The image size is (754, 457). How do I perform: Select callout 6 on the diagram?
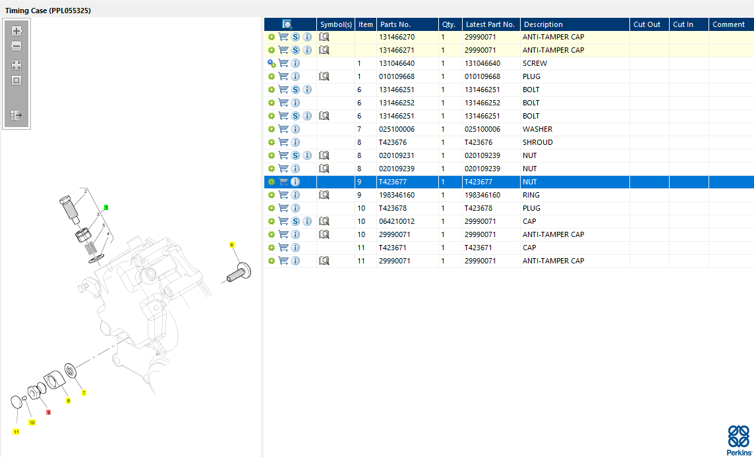pyautogui.click(x=232, y=245)
